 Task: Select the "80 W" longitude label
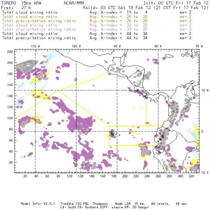[158, 46]
